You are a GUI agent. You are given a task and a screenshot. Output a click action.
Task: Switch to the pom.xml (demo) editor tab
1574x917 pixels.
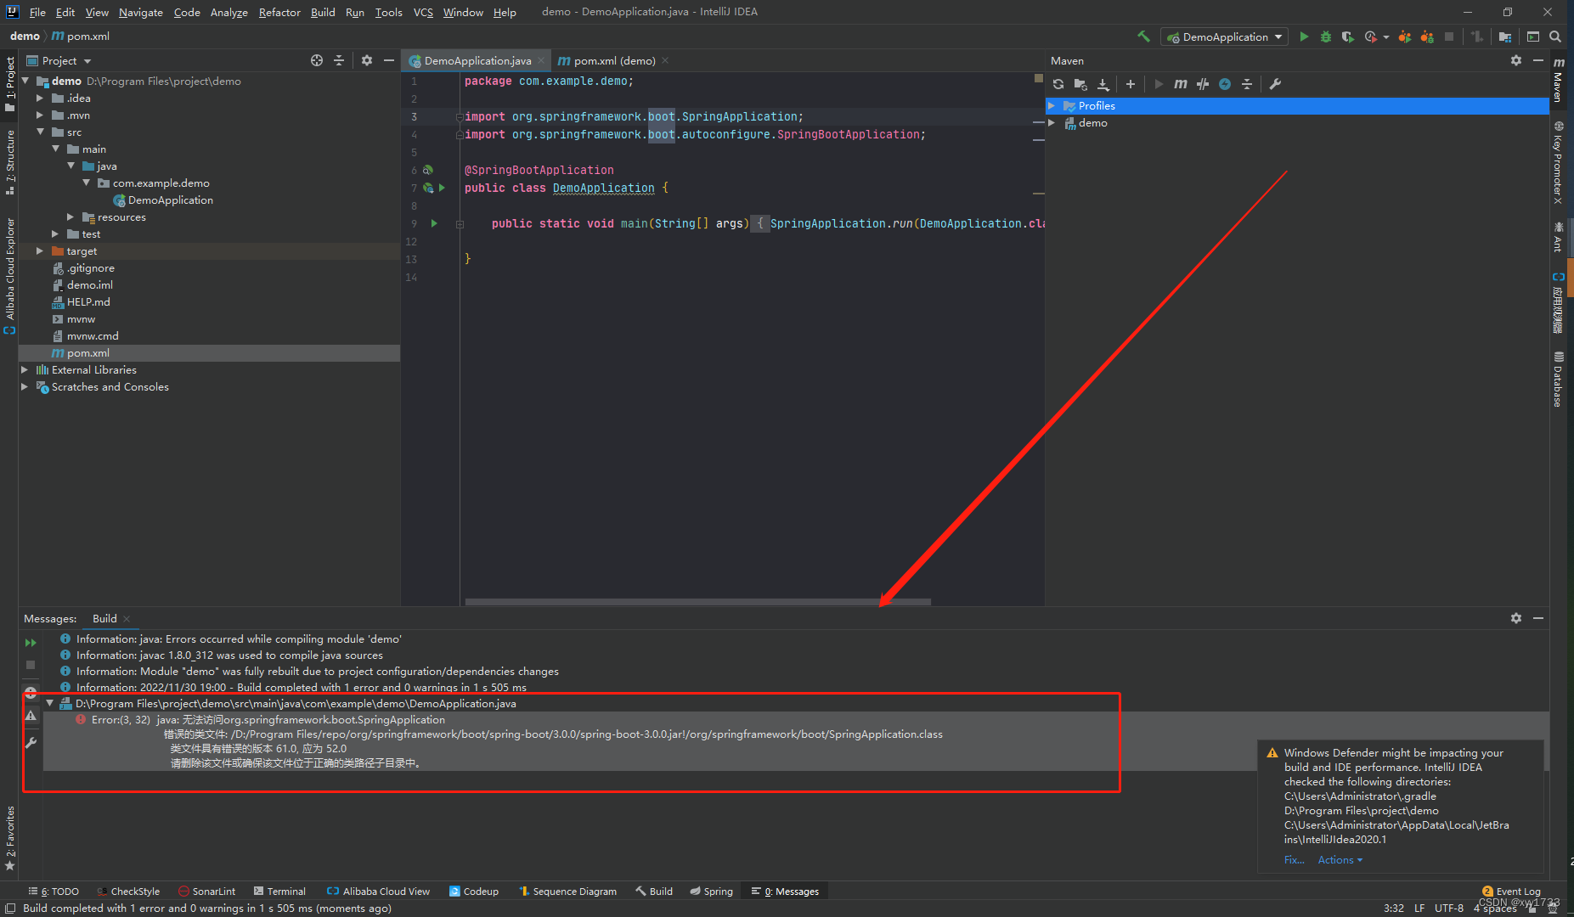(613, 60)
